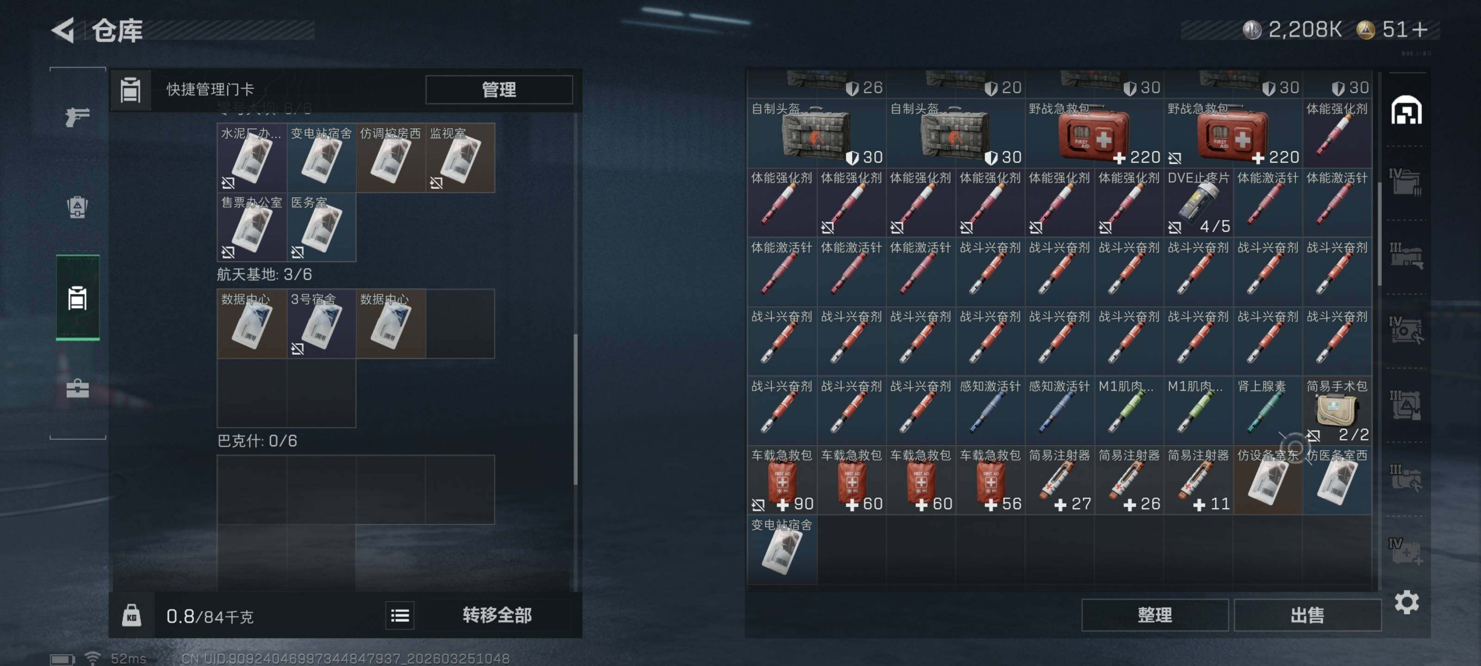Open the list view icon beside 转移全部
This screenshot has height=666, width=1481.
pyautogui.click(x=399, y=616)
